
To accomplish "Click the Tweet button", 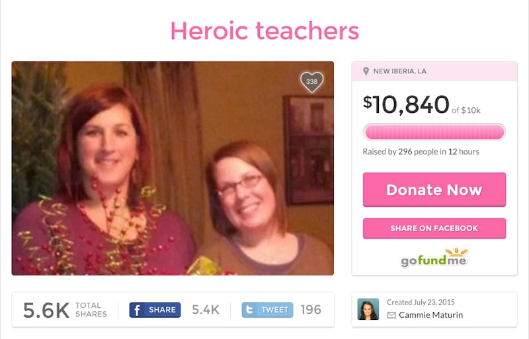I will click(x=267, y=310).
